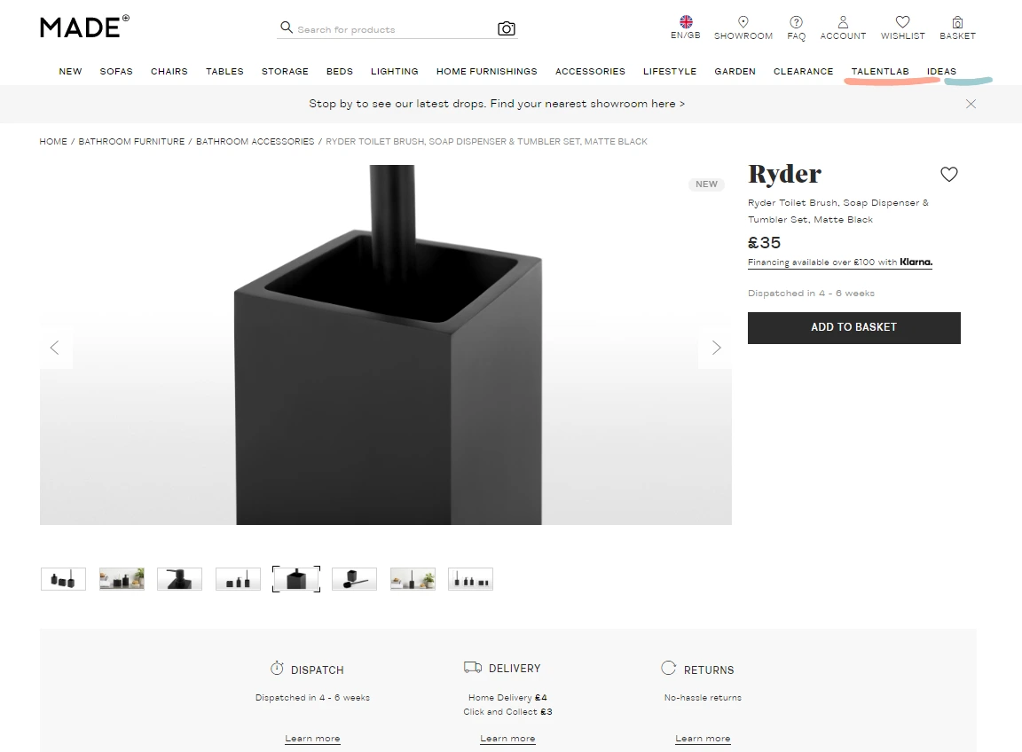Toggle the wishlist heart beside Ryder title
The image size is (1022, 752).
(949, 174)
